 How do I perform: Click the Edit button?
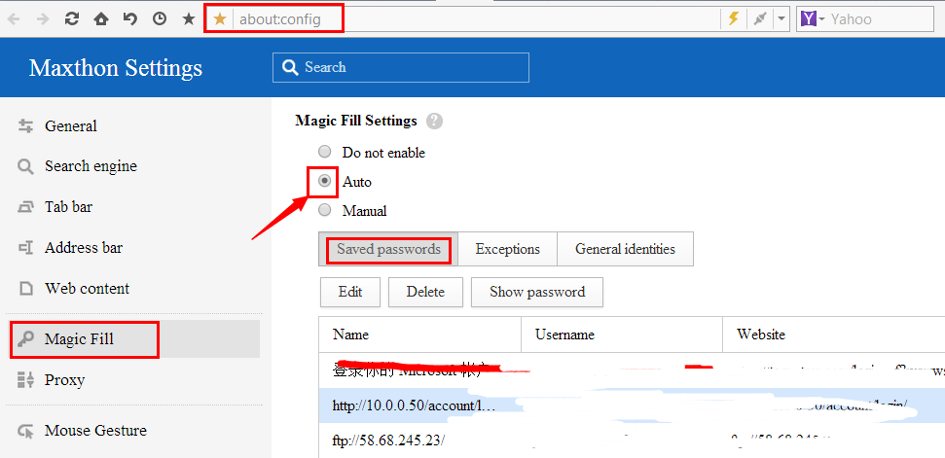click(x=350, y=292)
